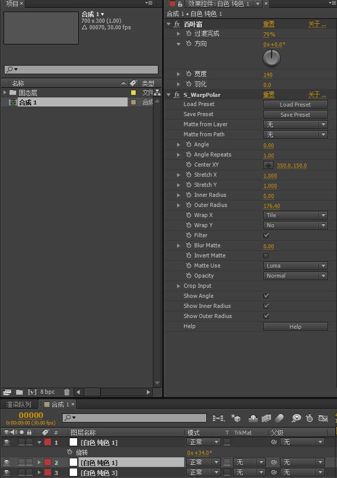Open the Matte Use dropdown set to Luma
The image size is (337, 478).
295,266
